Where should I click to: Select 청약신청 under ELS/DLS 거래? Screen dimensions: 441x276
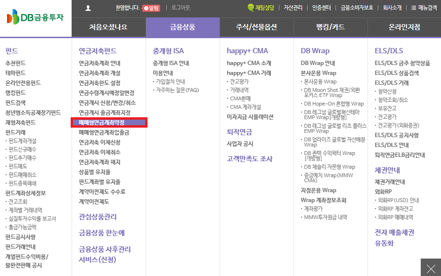click(387, 91)
